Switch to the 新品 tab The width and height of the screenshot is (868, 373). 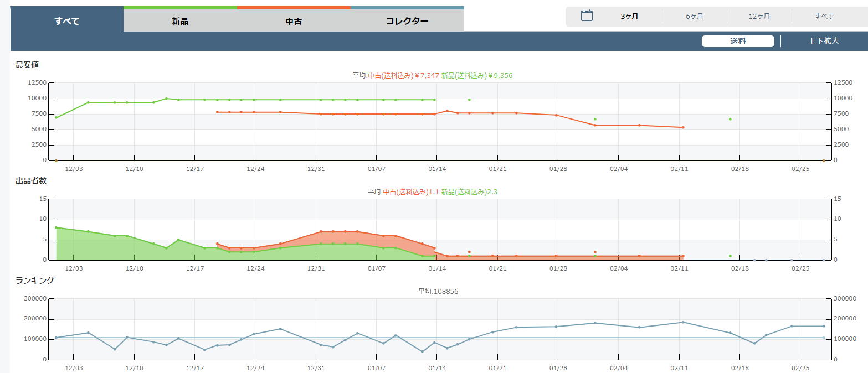tap(180, 21)
